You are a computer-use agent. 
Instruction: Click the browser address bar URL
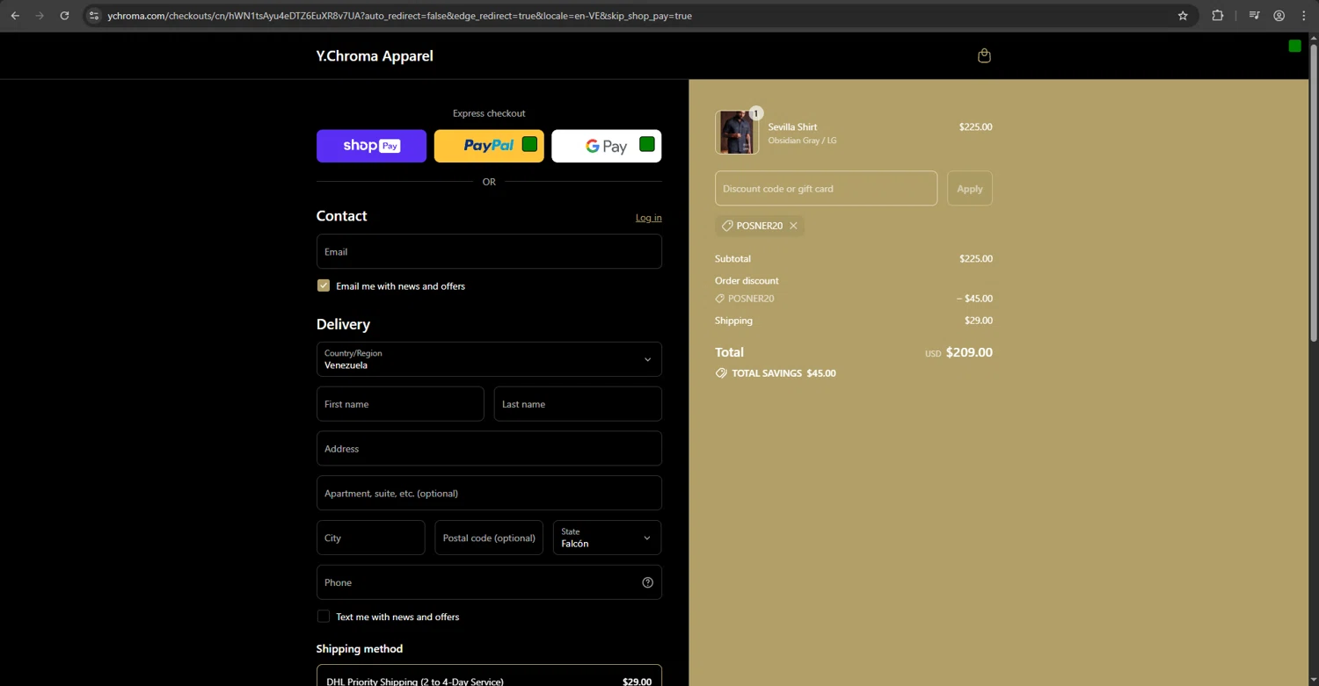point(399,16)
